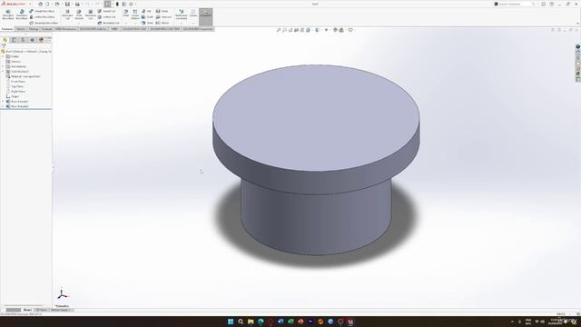
Task: Choose Boundary Boss/Base feature
Action: pyautogui.click(x=44, y=23)
